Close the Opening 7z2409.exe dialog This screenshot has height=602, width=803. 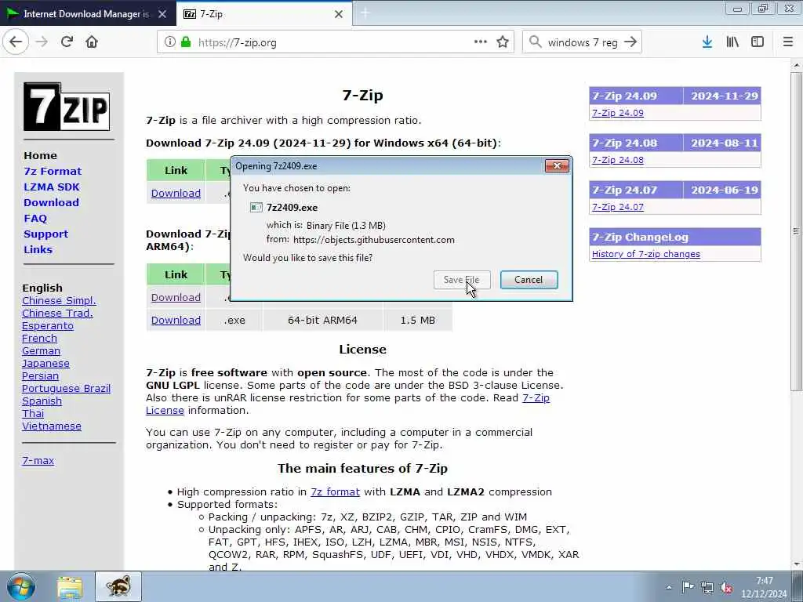pos(557,166)
